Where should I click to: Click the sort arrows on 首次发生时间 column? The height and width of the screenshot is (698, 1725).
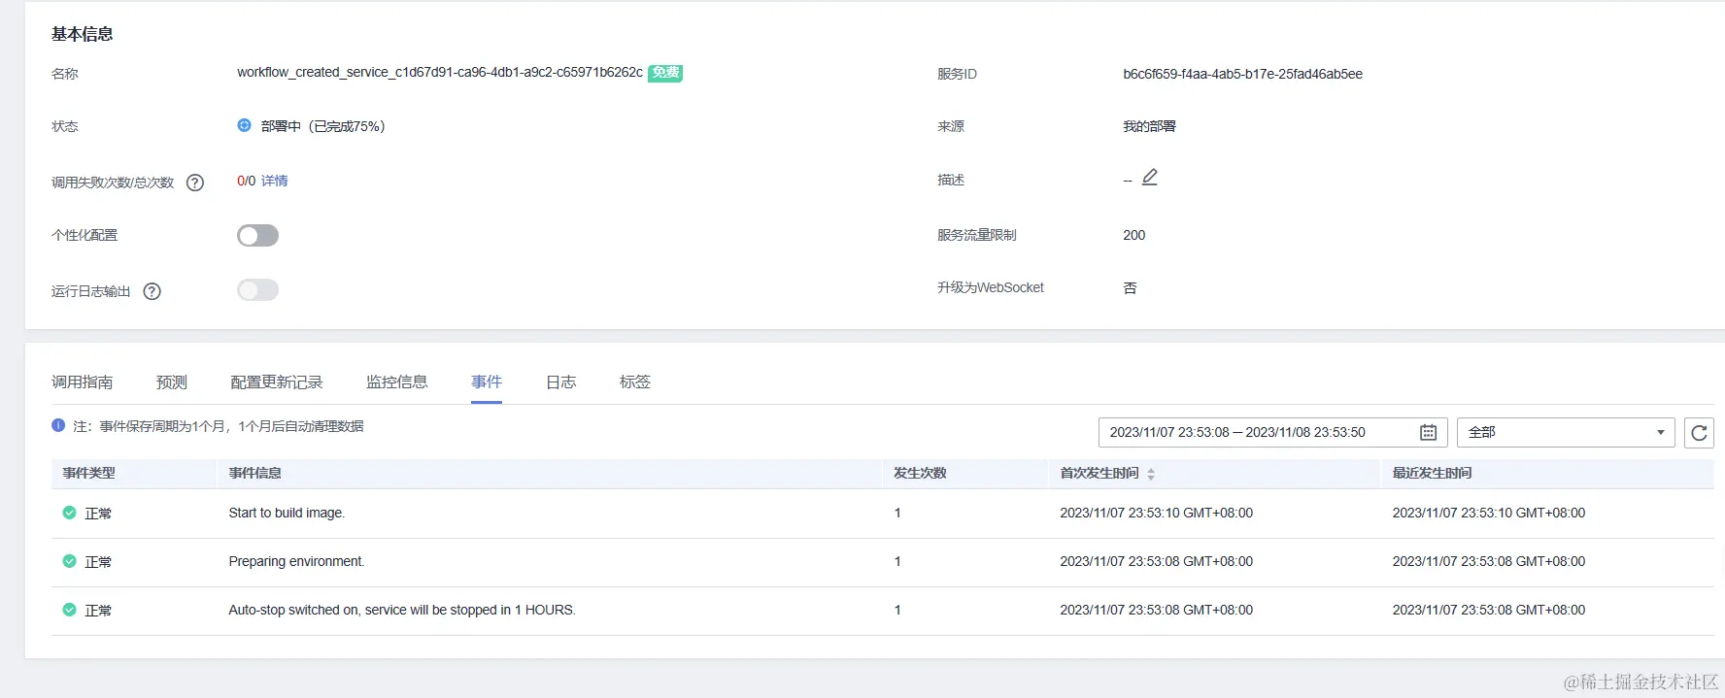tap(1151, 474)
